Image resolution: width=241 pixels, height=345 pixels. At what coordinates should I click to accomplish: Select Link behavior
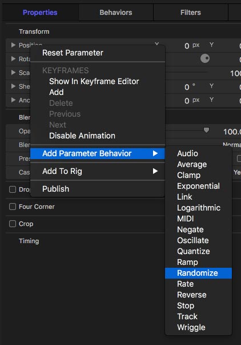tap(198, 197)
